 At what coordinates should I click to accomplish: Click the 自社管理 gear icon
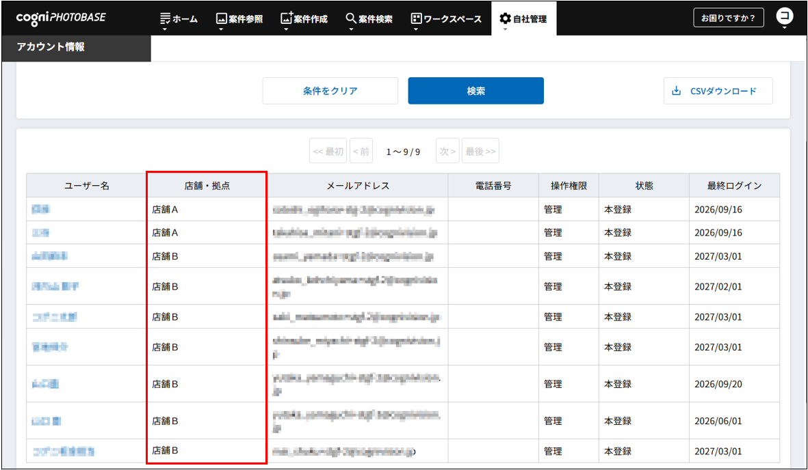tap(505, 18)
